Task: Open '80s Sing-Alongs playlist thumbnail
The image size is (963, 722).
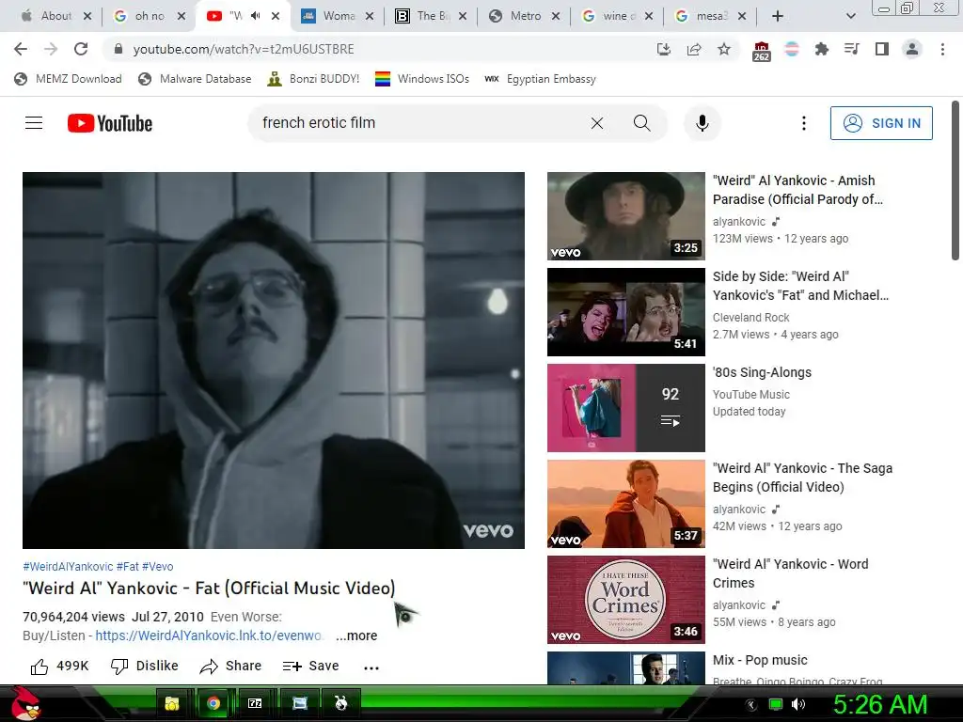Action: tap(625, 408)
